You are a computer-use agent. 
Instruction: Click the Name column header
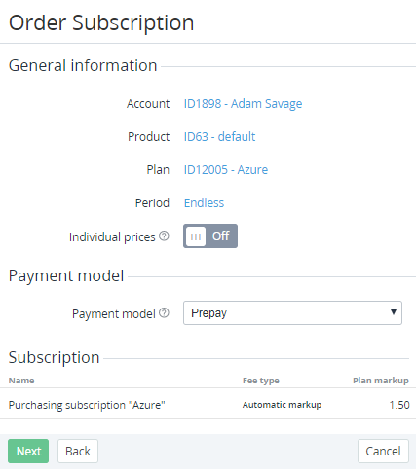[21, 381]
